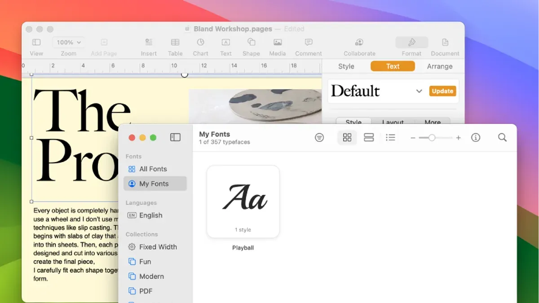Click the Add Page icon in Pages
The height and width of the screenshot is (303, 539).
pyautogui.click(x=104, y=42)
